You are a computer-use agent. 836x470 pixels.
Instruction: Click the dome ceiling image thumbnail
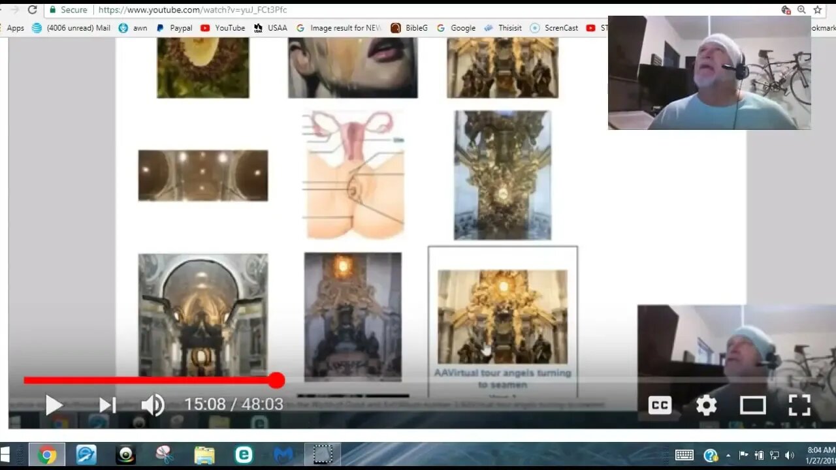(203, 176)
